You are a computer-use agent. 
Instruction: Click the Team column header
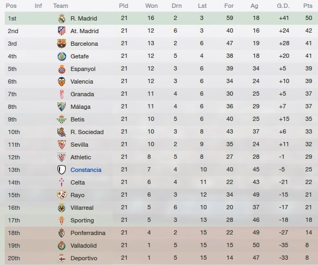(61, 6)
